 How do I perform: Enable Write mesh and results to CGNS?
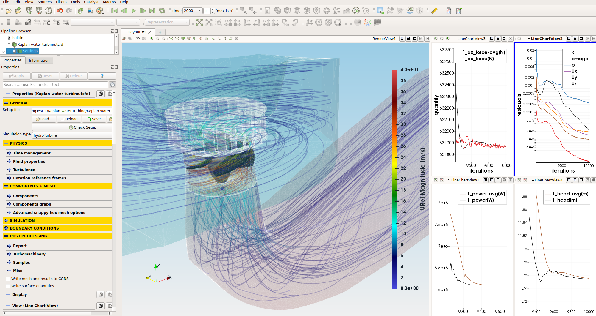pos(8,279)
